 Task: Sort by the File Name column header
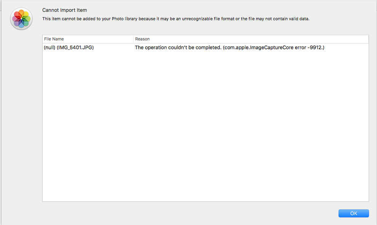88,39
